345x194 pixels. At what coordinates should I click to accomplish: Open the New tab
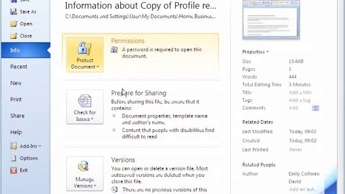16,83
